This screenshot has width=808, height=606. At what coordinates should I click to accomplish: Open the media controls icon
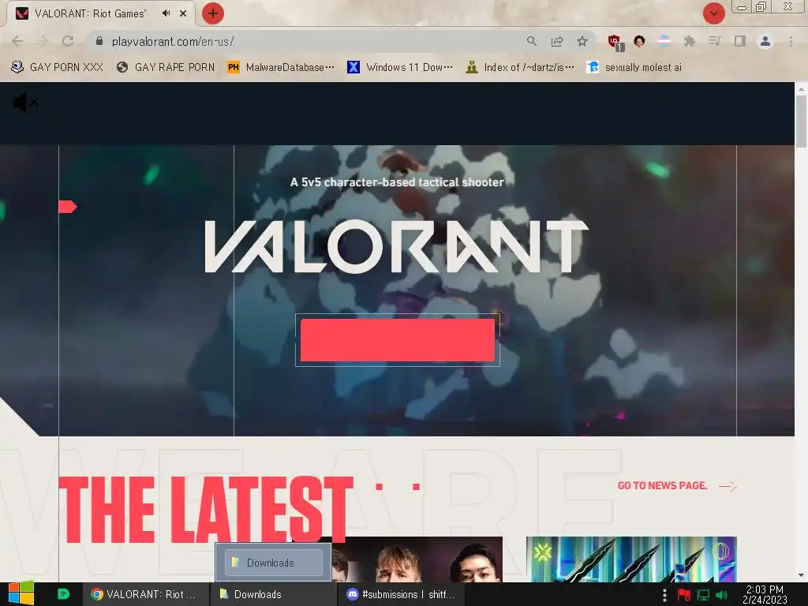[x=714, y=41]
